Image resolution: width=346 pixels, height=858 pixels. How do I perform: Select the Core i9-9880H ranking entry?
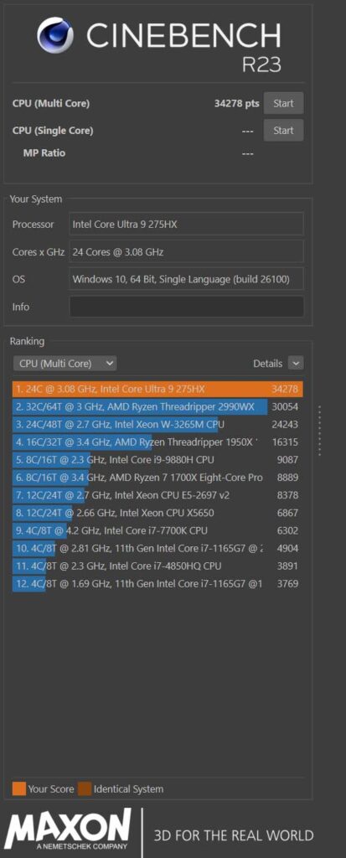point(158,460)
